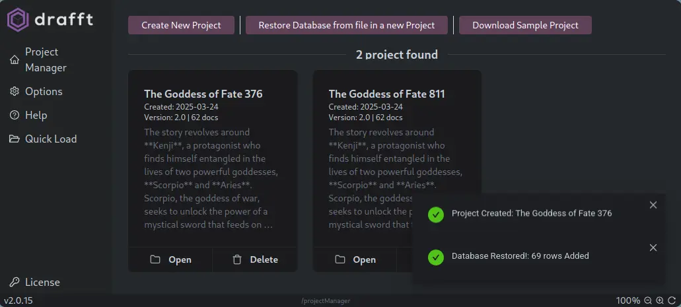
Task: Click the Project Manager home icon
Action: click(15, 60)
